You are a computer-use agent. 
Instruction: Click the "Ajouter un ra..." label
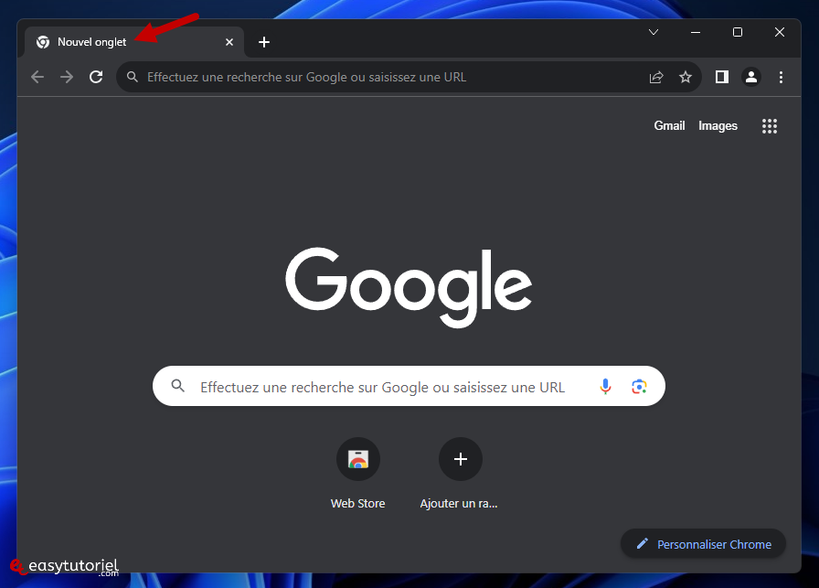(x=459, y=503)
